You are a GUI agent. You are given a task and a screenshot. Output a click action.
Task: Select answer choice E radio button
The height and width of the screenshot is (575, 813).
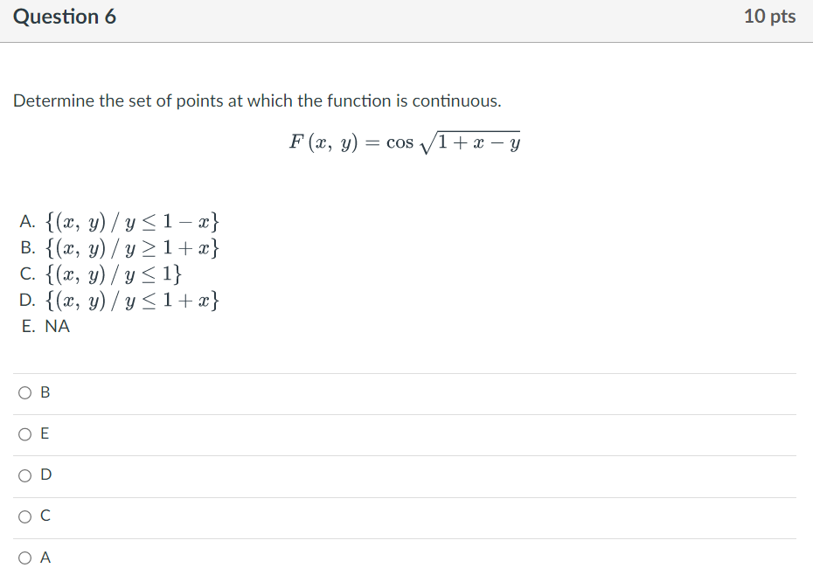(23, 433)
